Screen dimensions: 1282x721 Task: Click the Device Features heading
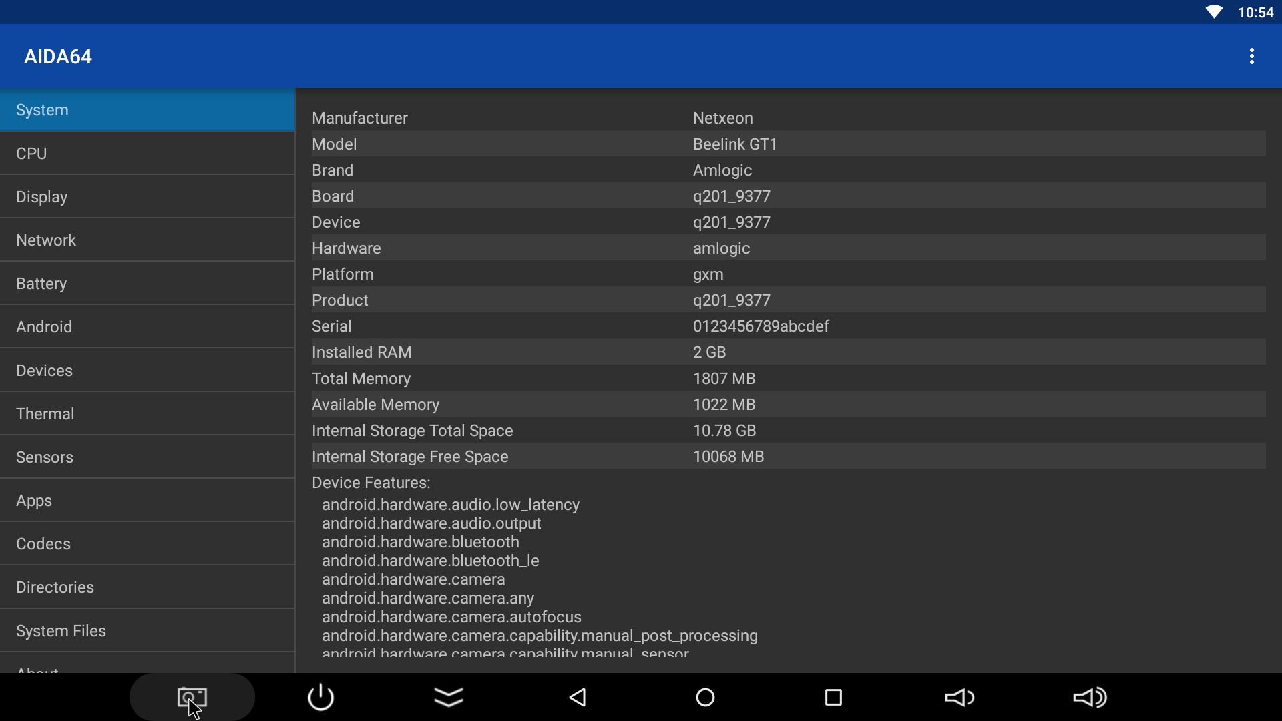pyautogui.click(x=371, y=483)
